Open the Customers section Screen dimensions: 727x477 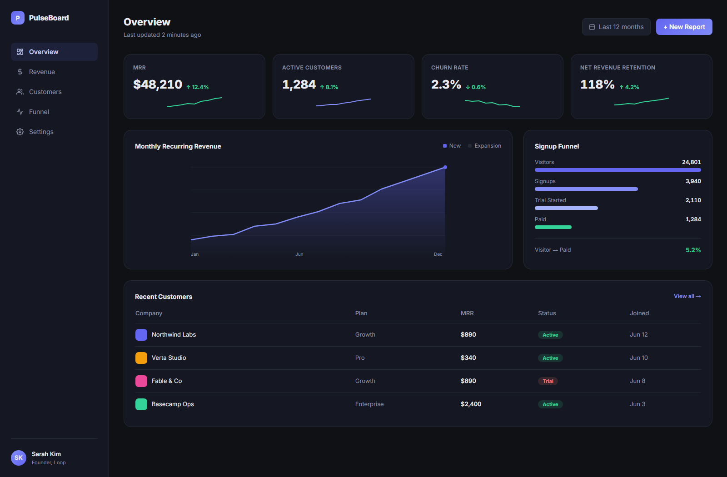tap(54, 92)
